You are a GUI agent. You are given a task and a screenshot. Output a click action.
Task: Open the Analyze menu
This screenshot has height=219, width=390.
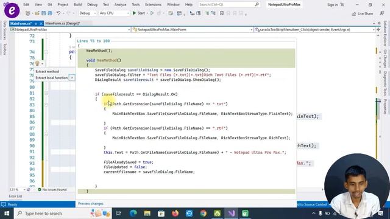click(120, 4)
